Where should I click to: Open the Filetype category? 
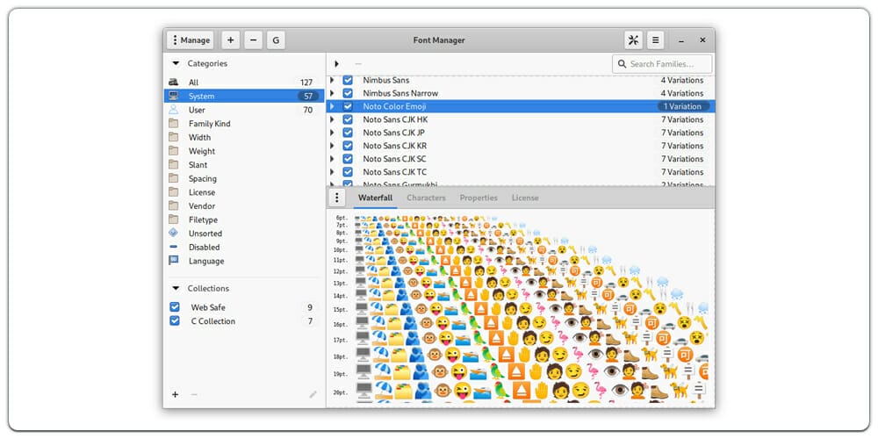tap(244, 219)
